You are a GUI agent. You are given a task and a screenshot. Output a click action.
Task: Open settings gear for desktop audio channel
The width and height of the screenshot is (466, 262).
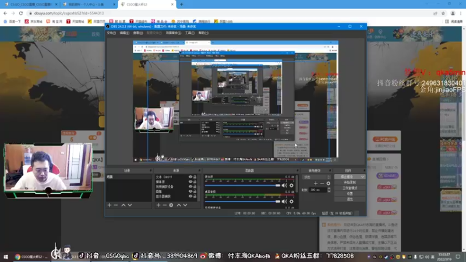(x=292, y=201)
